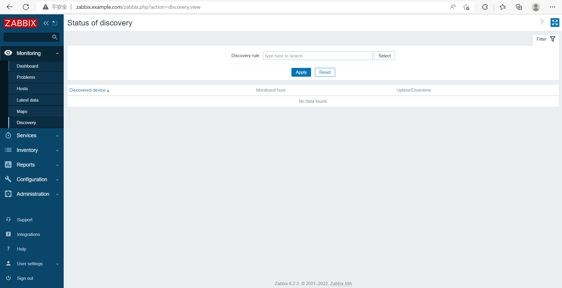Viewport: 562px width, 288px height.
Task: Add page to favorites star icon
Action: [466, 7]
